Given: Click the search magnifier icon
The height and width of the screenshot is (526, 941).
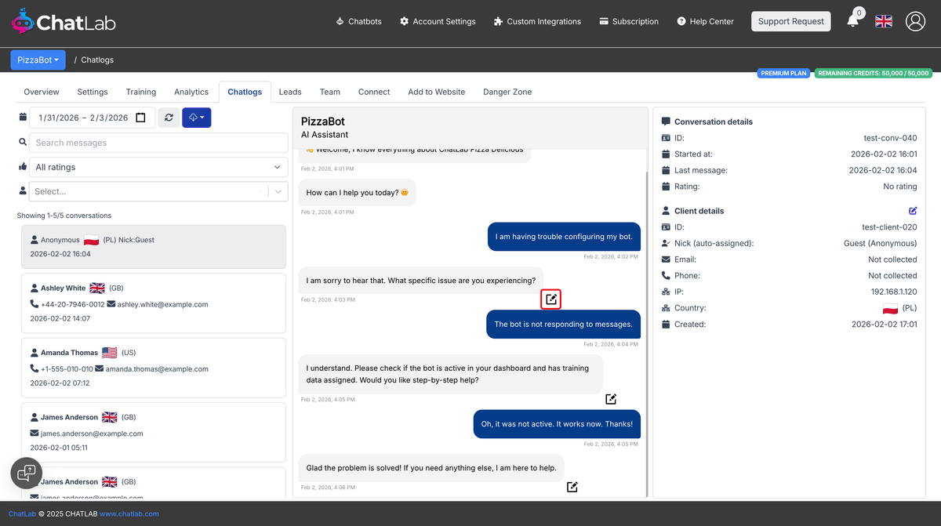Looking at the screenshot, I should (24, 143).
